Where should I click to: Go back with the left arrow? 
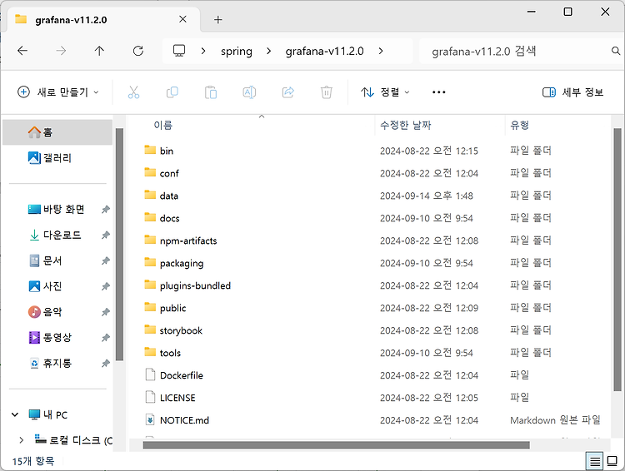[22, 51]
